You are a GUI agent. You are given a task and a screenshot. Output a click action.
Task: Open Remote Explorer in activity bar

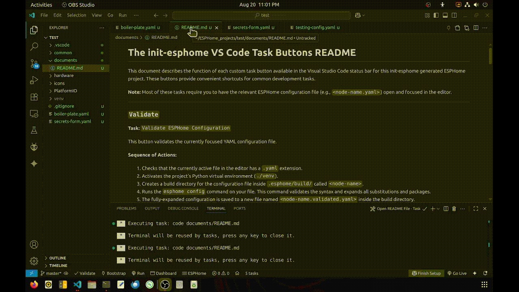tap(34, 114)
